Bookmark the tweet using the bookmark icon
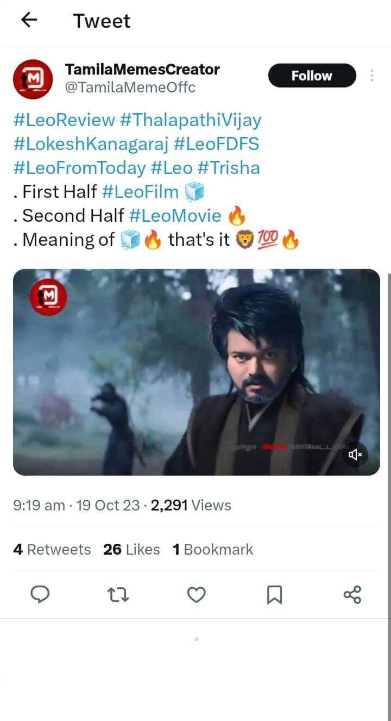391x721 pixels. (x=274, y=594)
